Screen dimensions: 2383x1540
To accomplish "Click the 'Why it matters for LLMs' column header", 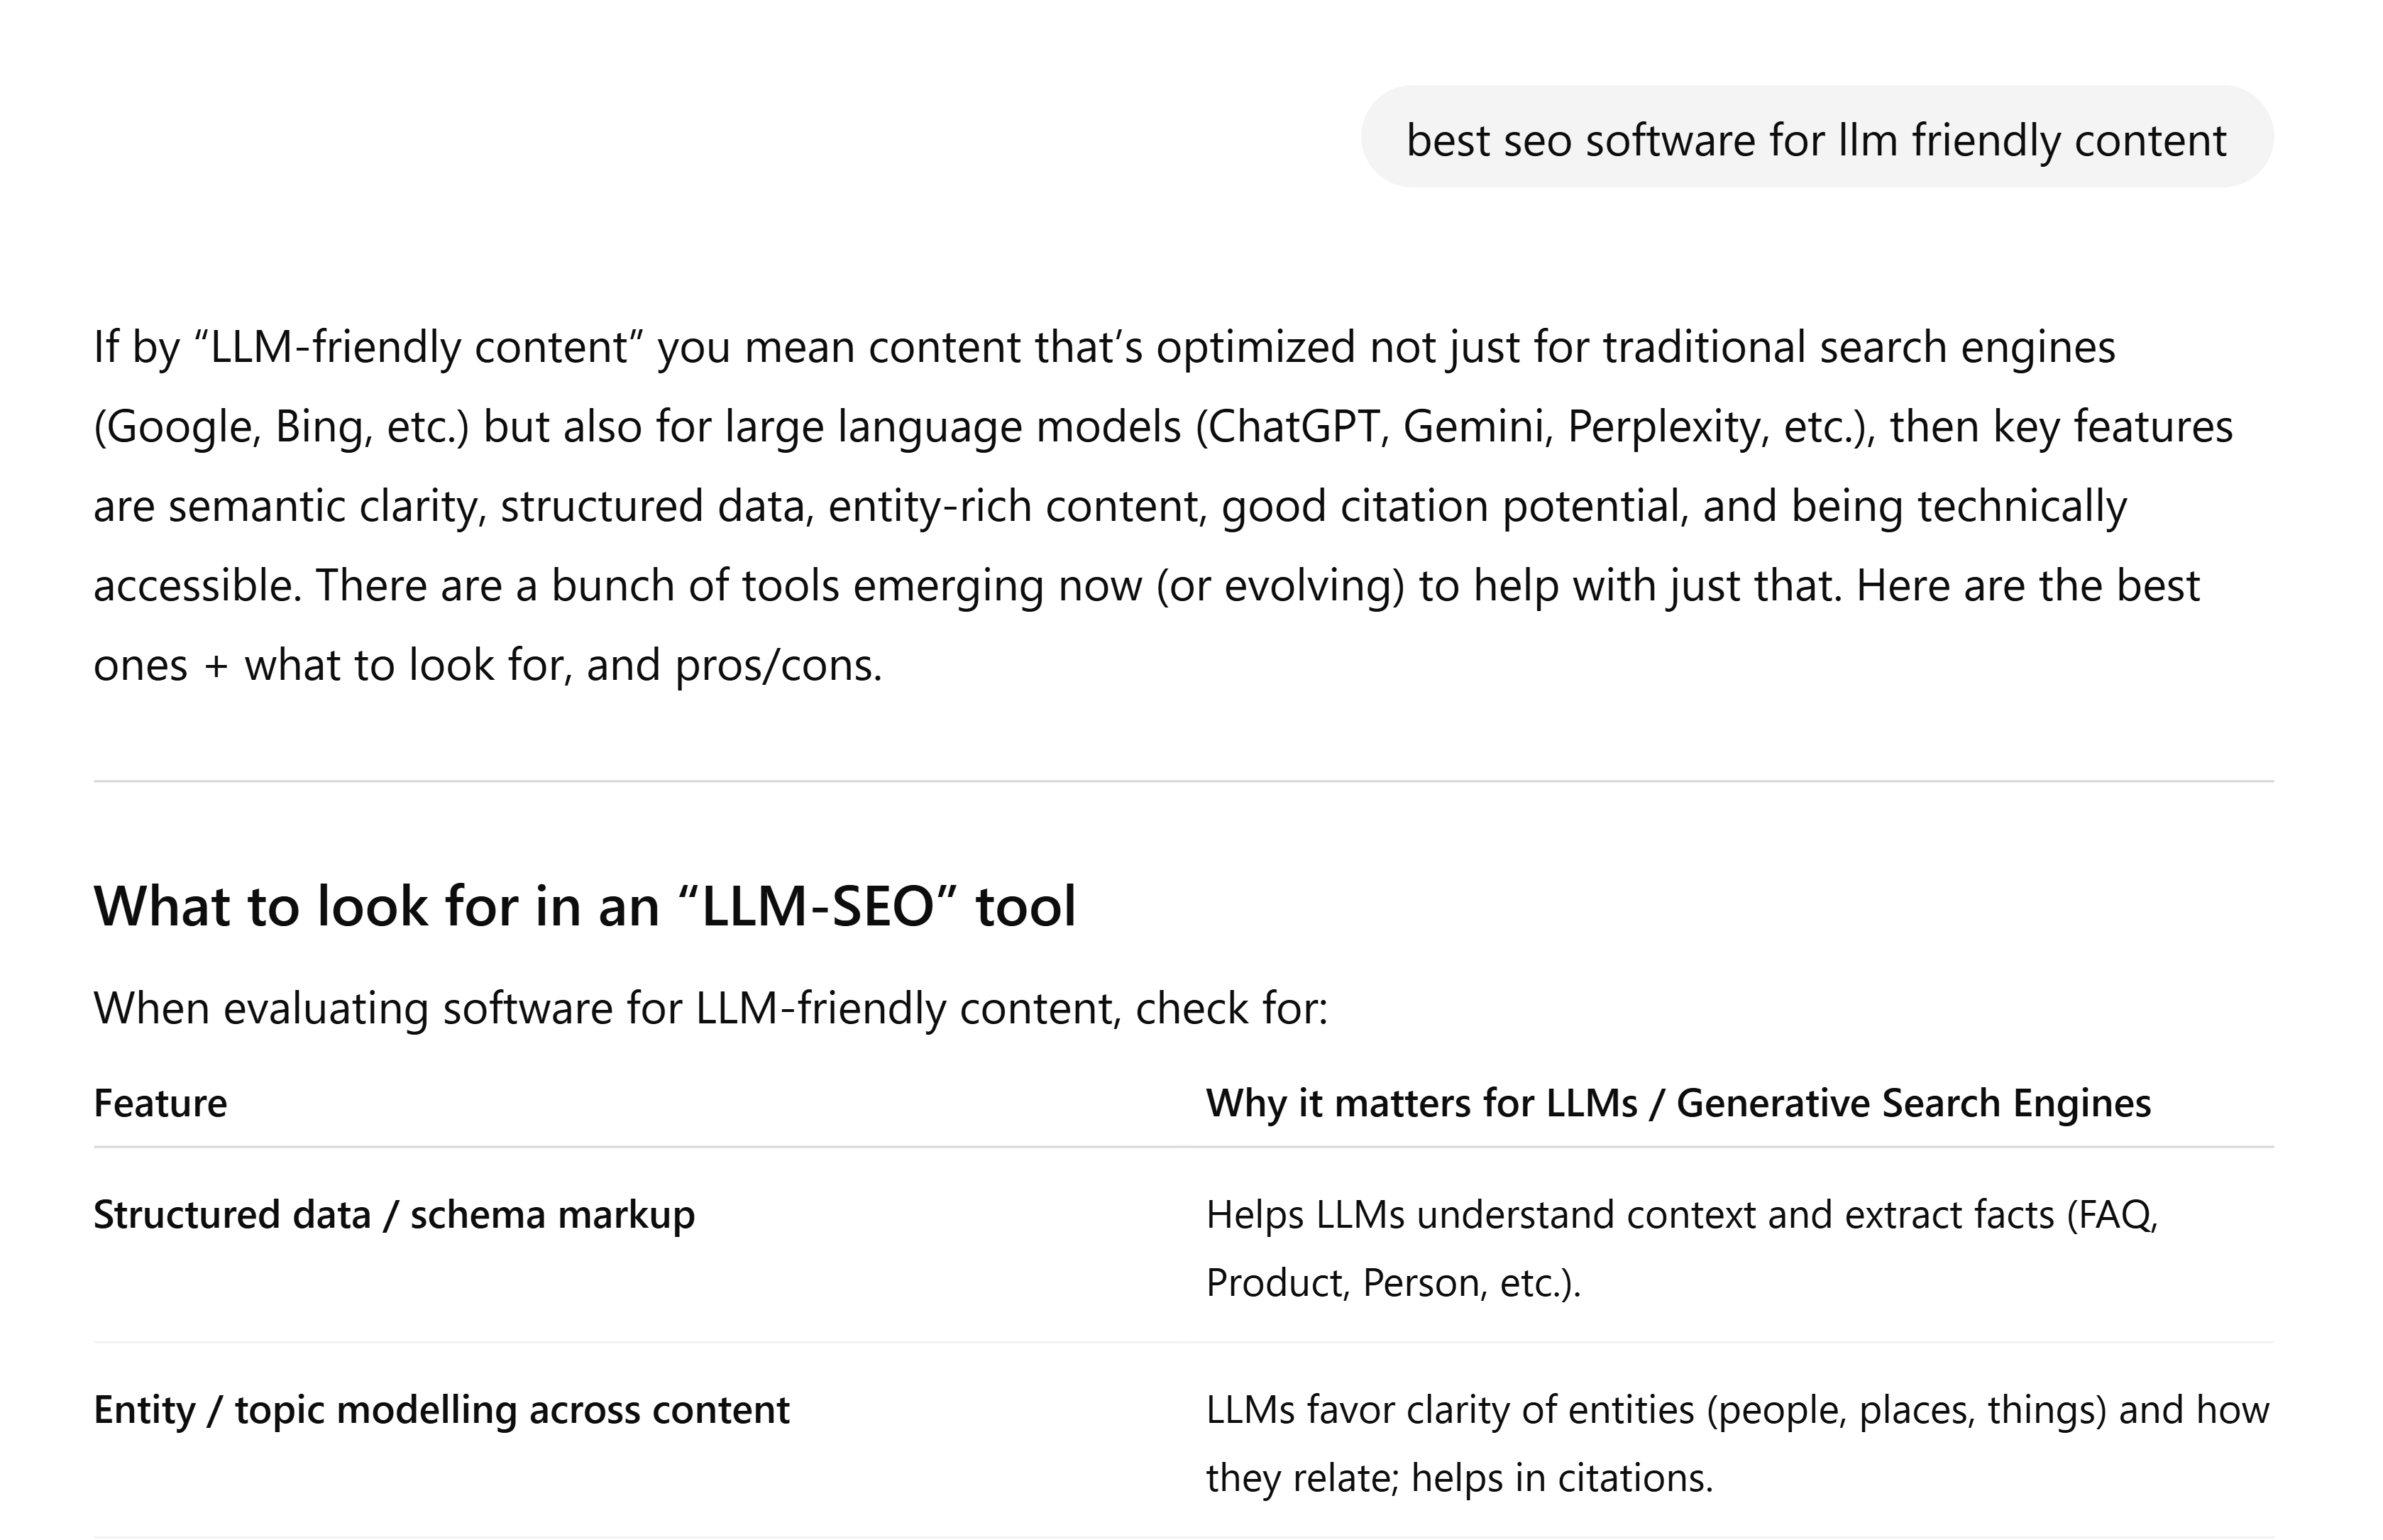I will point(1678,1103).
